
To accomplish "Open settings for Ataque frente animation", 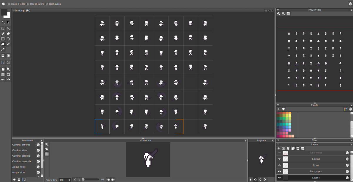I will [38, 167].
